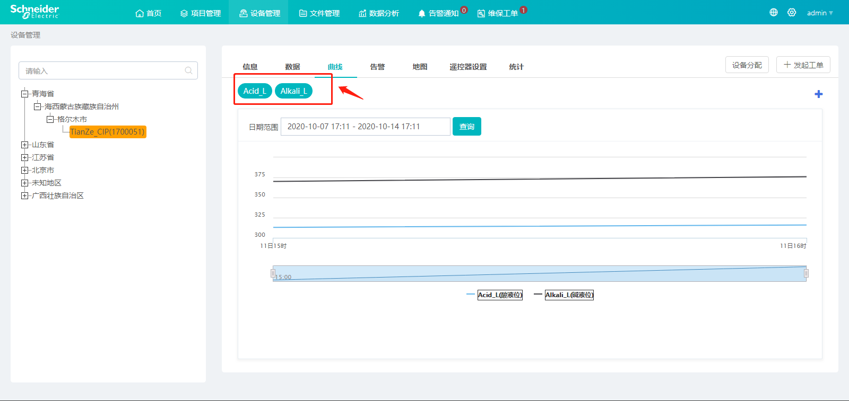Click the 格尔木市 tree label
The width and height of the screenshot is (849, 401).
[72, 119]
